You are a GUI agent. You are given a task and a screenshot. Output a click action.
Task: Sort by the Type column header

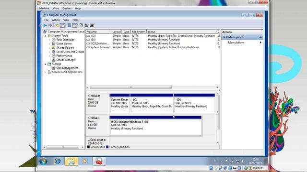pos(126,32)
